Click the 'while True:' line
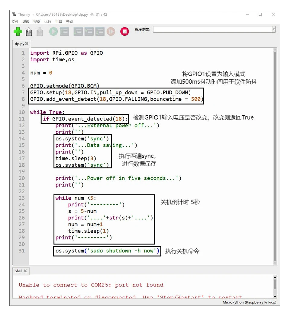Screen dimensions: 290x317 (x=47, y=112)
